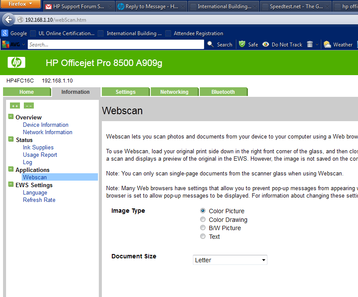
Task: Expand all tree sections with ++ button
Action: pyautogui.click(x=15, y=106)
